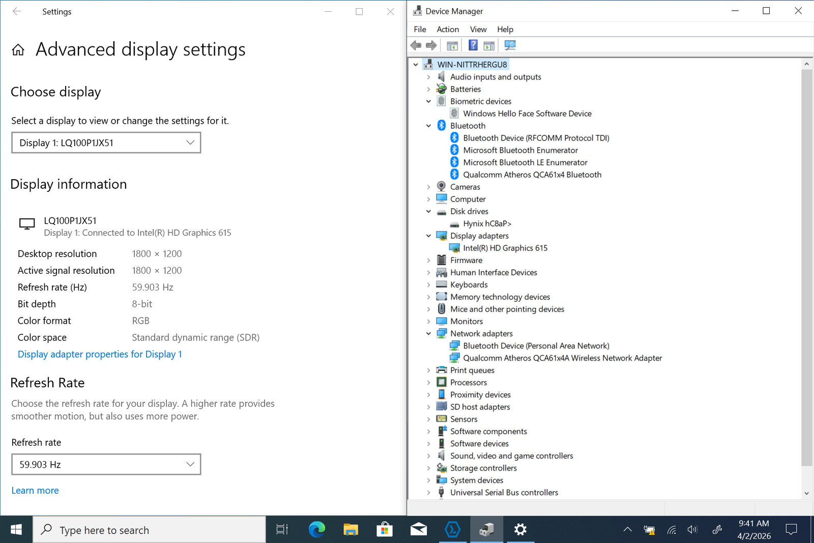Click the Scan for hardware changes monitor icon
The width and height of the screenshot is (814, 543).
tap(510, 45)
